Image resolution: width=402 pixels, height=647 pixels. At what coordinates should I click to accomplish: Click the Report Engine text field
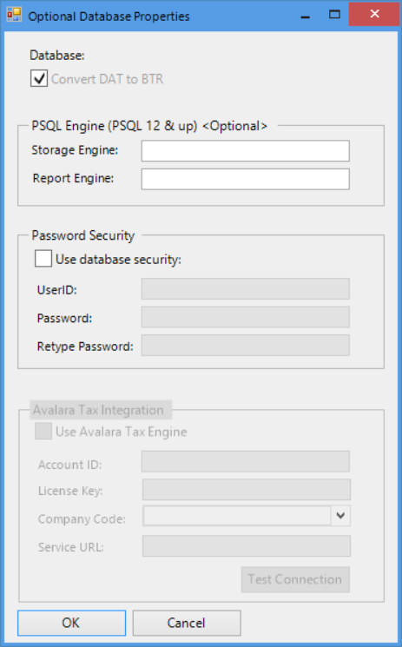[x=246, y=179]
